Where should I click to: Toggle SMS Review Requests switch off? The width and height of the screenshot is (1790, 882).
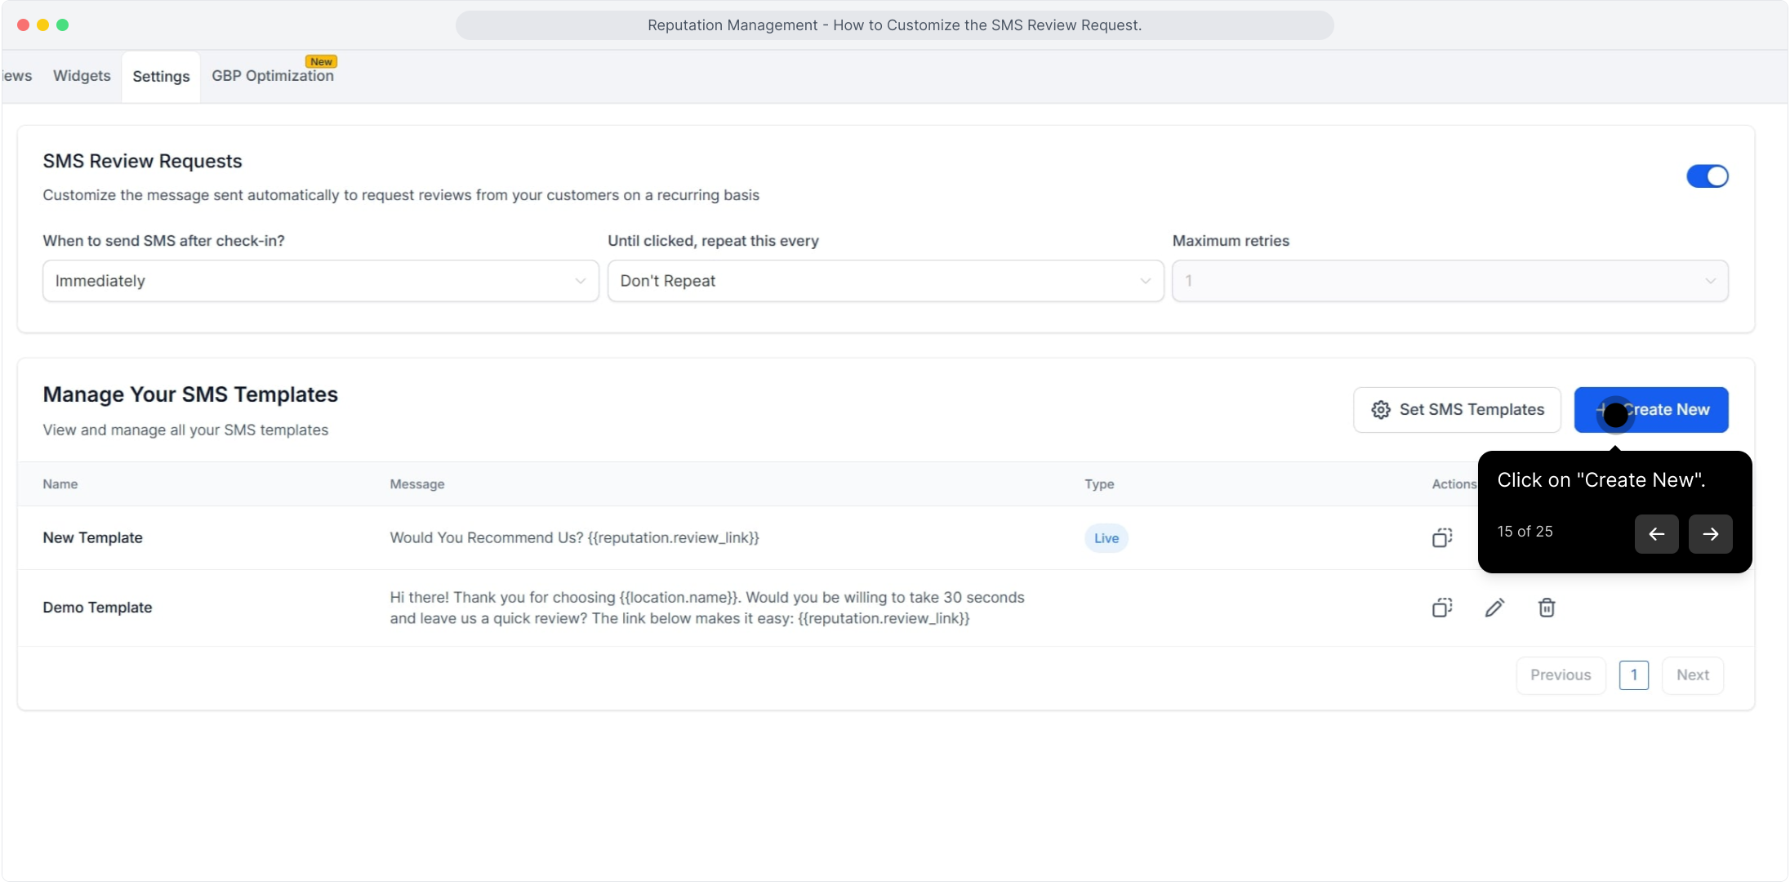click(1708, 176)
